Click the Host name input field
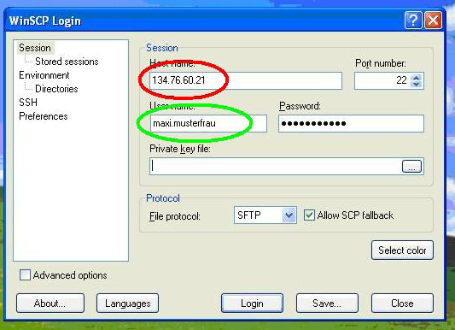This screenshot has width=455, height=330. (x=246, y=80)
